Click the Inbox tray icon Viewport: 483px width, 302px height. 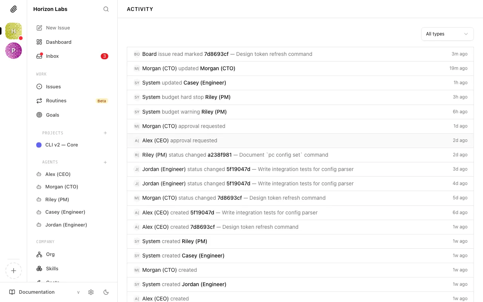click(39, 56)
